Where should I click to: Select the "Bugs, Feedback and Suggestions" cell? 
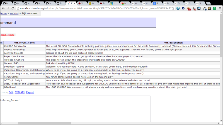pos(25,84)
